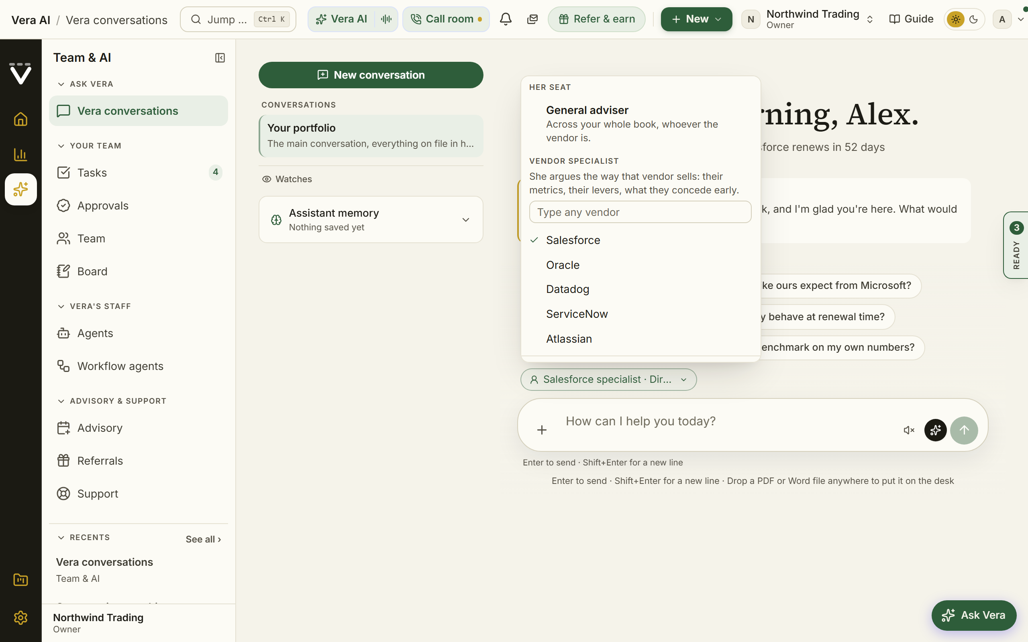1028x642 pixels.
Task: Open Advisory in the sidebar
Action: click(x=139, y=428)
